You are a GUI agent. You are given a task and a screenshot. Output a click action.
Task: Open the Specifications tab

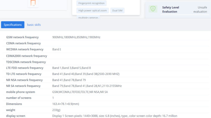coord(13,25)
